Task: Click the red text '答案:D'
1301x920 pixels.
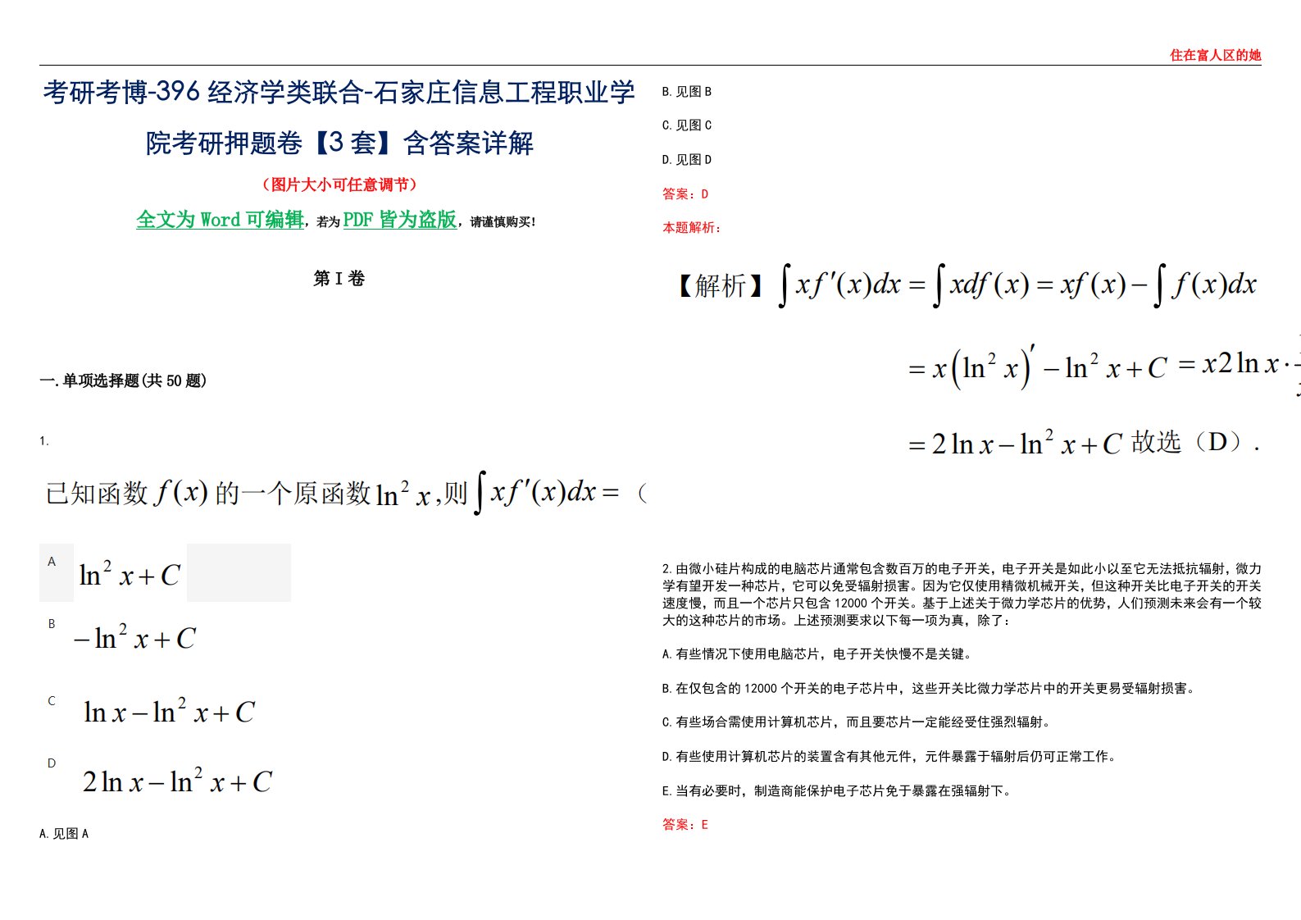Action: (x=685, y=194)
